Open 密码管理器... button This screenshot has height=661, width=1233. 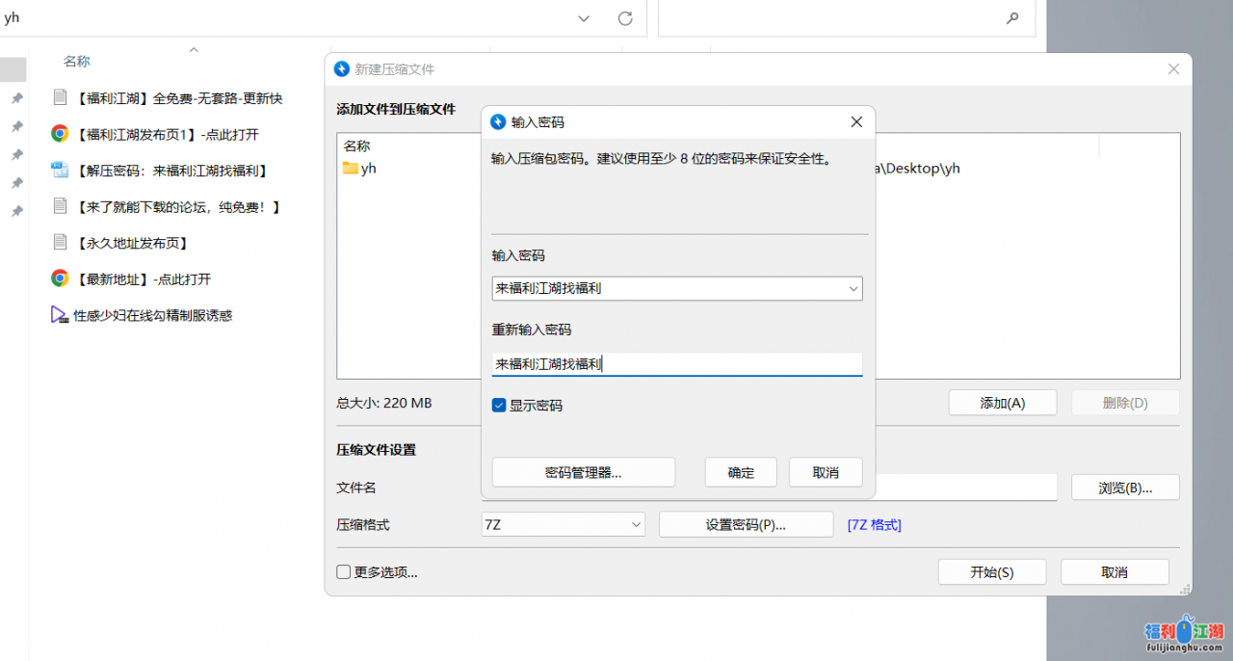pos(583,472)
